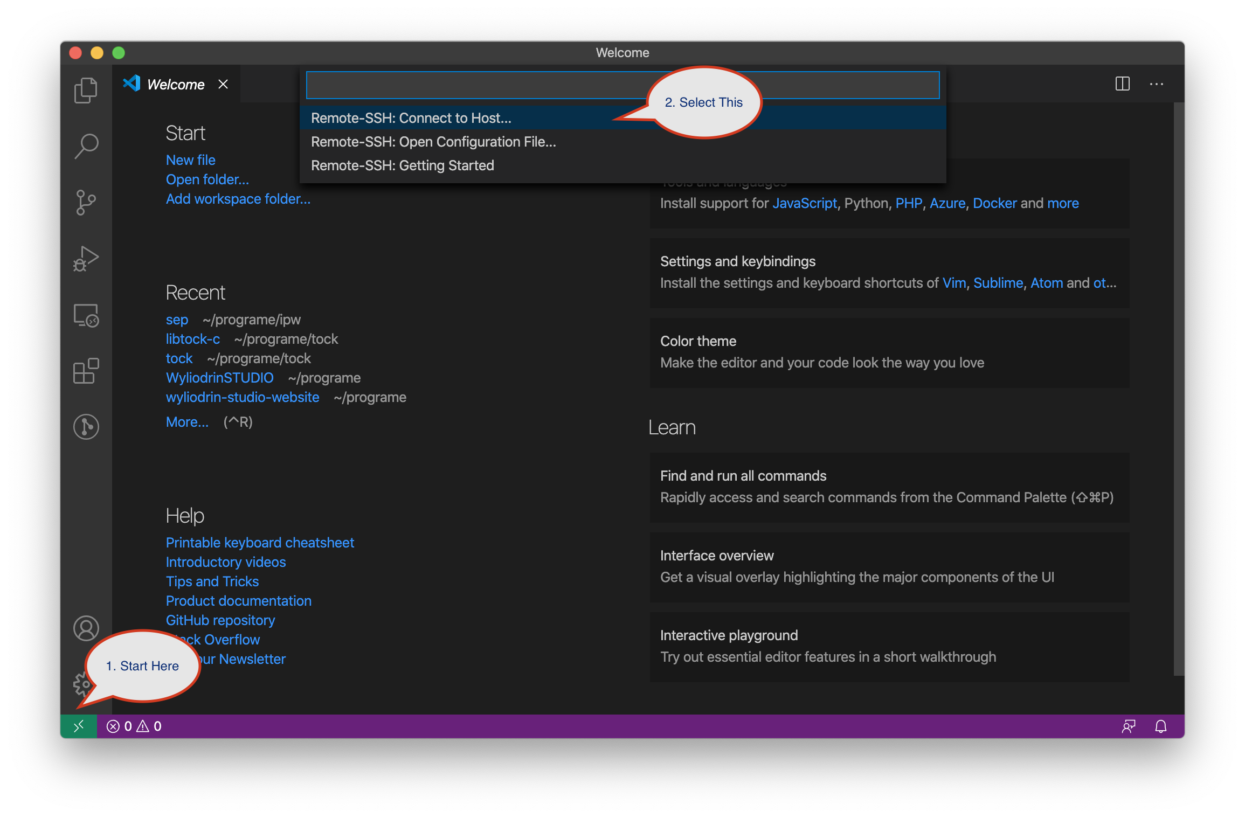Open the Source Control view
This screenshot has height=818, width=1245.
click(x=85, y=202)
